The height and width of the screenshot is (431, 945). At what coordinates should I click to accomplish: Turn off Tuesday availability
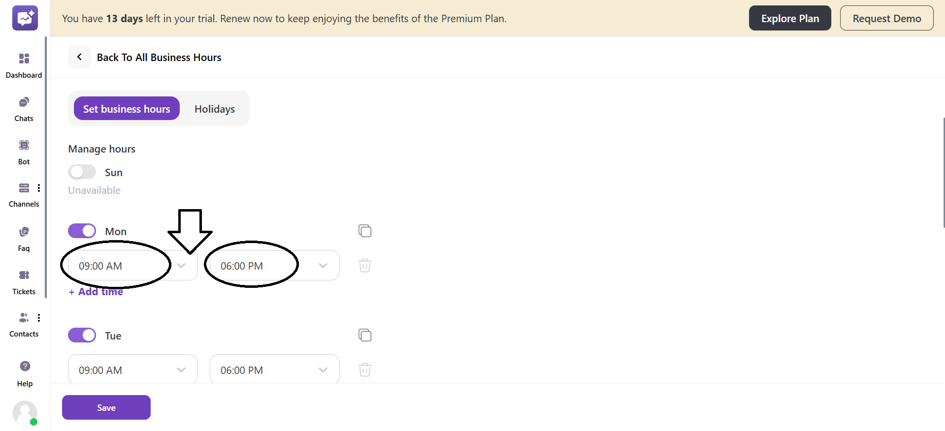click(82, 335)
